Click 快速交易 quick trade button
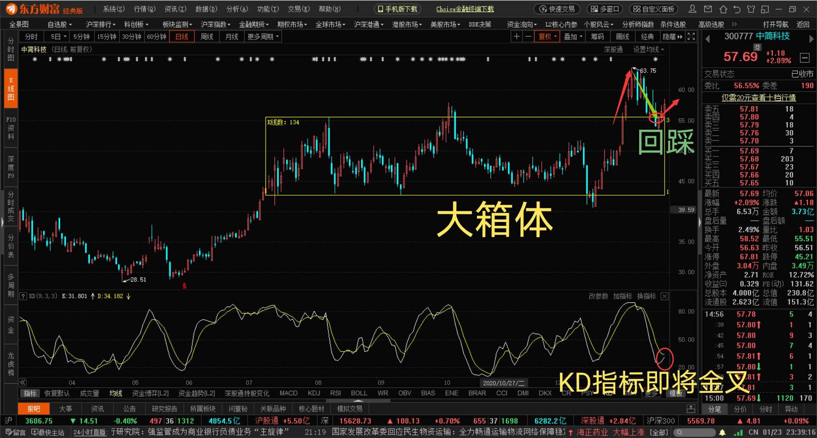817x438 pixels. coord(557,9)
